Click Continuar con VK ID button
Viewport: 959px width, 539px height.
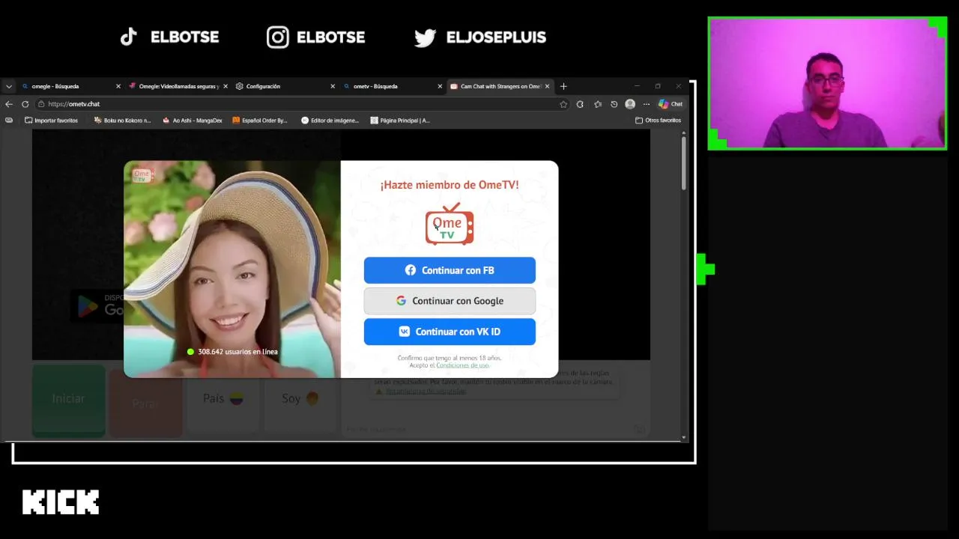[x=450, y=332]
